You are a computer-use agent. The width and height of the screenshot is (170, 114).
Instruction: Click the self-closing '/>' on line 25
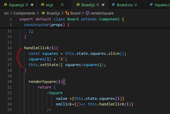(49, 110)
